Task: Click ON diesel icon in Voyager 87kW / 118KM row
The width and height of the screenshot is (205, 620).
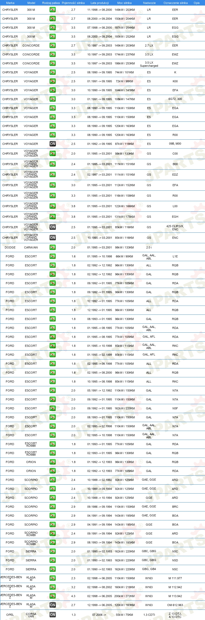Action: [53, 144]
